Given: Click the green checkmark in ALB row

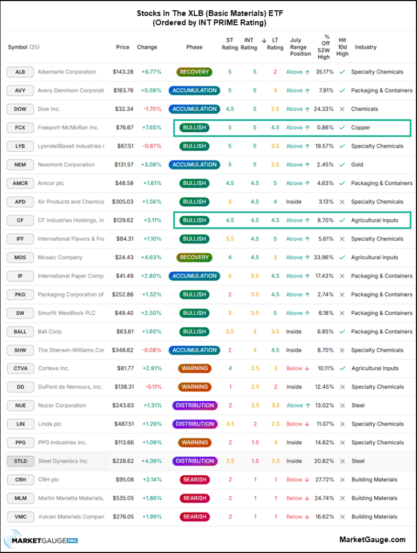Looking at the screenshot, I should click(342, 72).
